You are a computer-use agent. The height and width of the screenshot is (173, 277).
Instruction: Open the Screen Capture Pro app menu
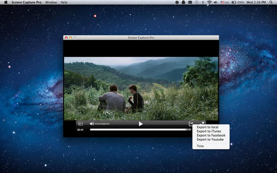click(x=26, y=2)
